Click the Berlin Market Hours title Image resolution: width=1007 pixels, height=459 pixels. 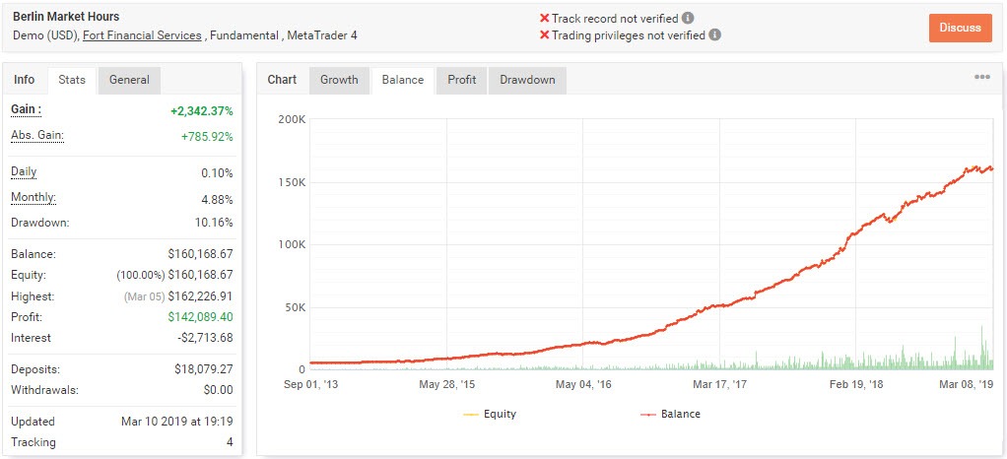click(x=66, y=17)
